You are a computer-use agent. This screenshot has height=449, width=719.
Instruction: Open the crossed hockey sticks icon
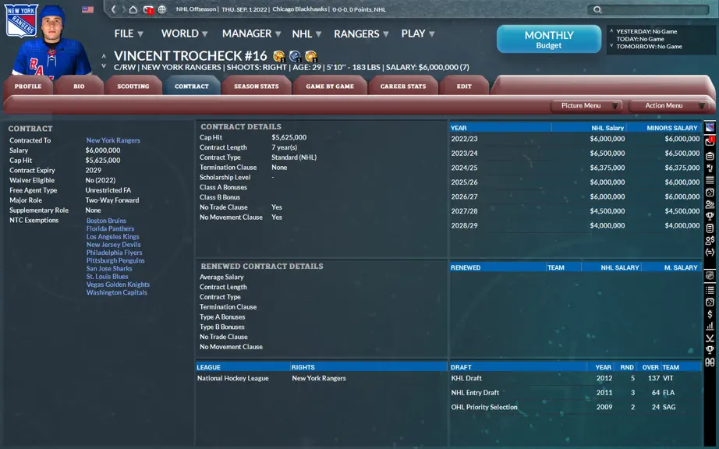click(710, 338)
